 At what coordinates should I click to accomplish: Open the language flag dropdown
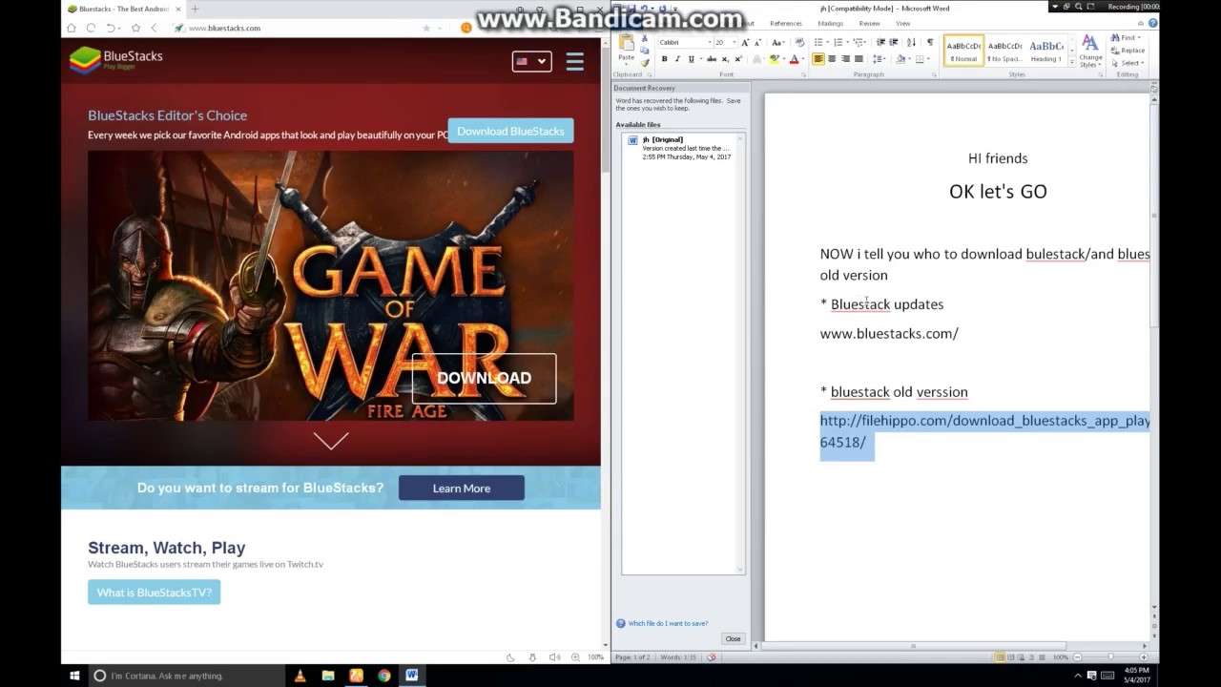[x=531, y=61]
